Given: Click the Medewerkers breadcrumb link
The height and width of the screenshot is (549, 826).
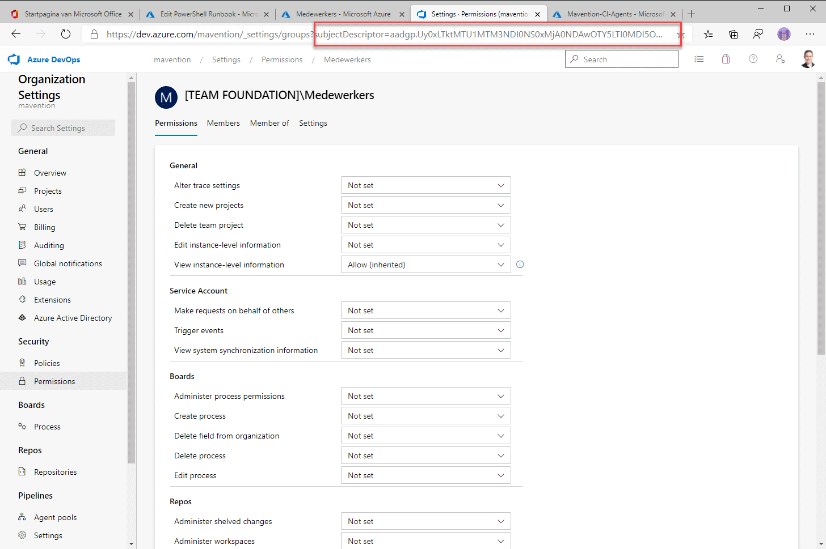Looking at the screenshot, I should (x=347, y=59).
